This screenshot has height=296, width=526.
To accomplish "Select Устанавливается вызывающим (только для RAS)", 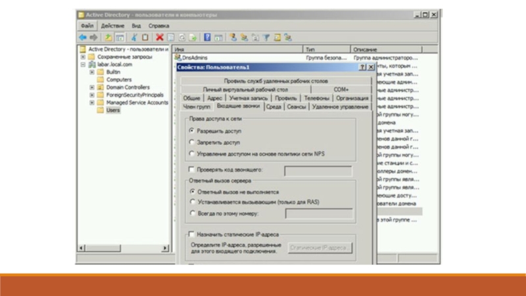I will pos(192,202).
